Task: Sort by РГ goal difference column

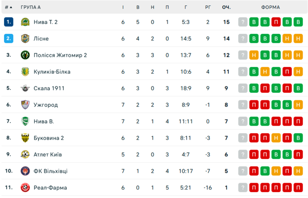Action: [207, 7]
